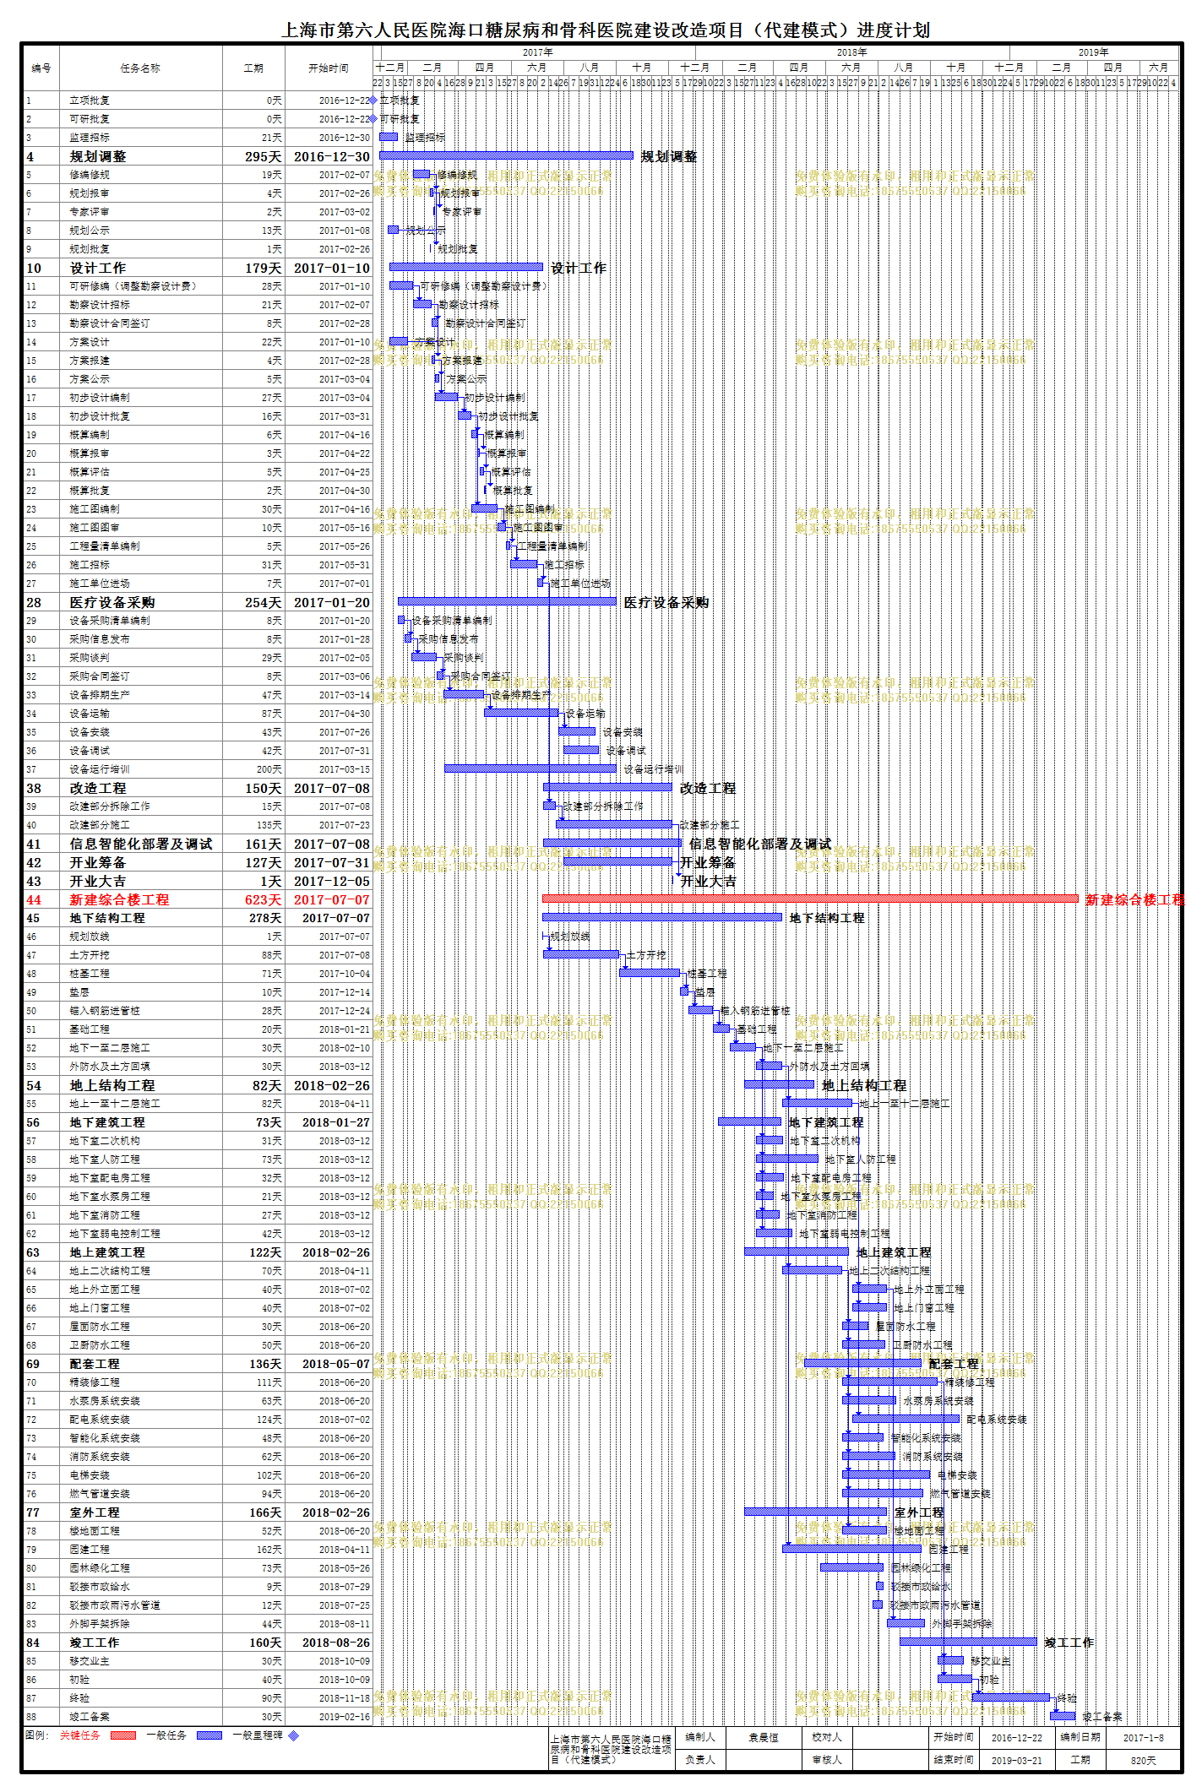
Task: Select the 园建工程 task bar
Action: (851, 1549)
